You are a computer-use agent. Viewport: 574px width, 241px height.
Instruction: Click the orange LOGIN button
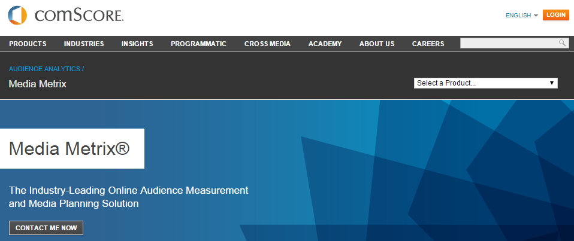[x=555, y=15]
